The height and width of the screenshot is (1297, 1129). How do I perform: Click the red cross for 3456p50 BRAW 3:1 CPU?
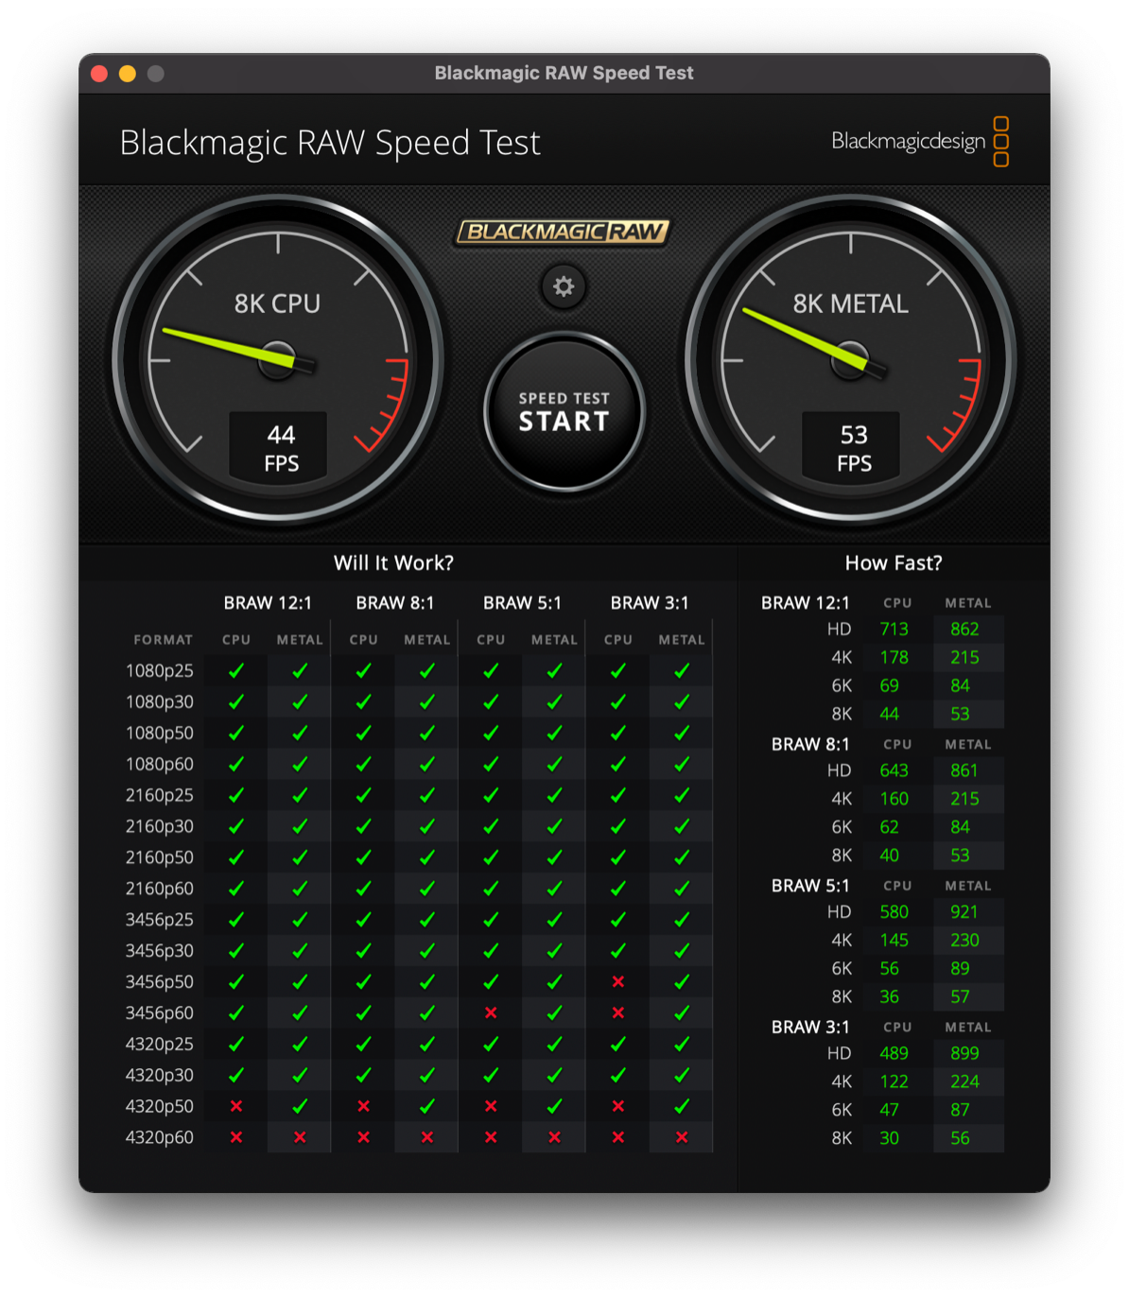click(618, 981)
